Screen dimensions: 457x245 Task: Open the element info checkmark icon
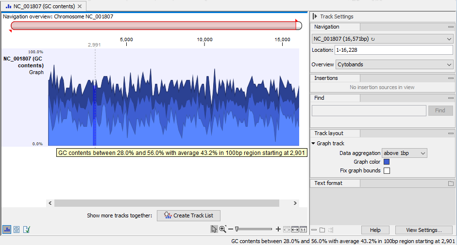tap(26, 230)
